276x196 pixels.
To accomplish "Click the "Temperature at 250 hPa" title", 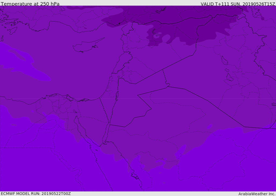I will tap(30, 4).
